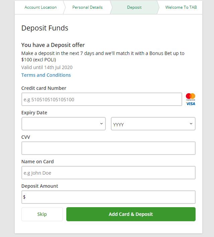This screenshot has width=214, height=237.
Task: Open the Terms and Conditions link
Action: [46, 75]
